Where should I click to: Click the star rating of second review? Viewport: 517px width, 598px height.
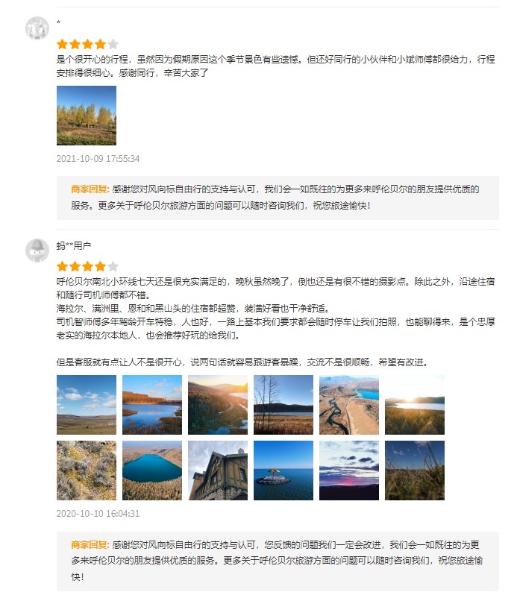point(87,266)
